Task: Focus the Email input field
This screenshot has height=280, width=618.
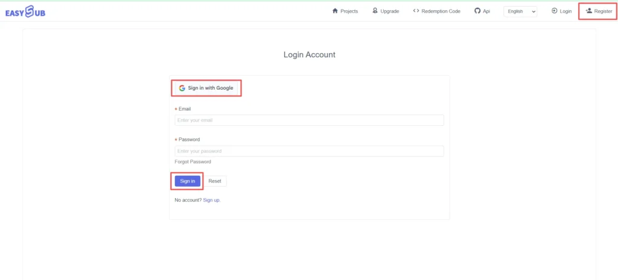Action: 310,120
